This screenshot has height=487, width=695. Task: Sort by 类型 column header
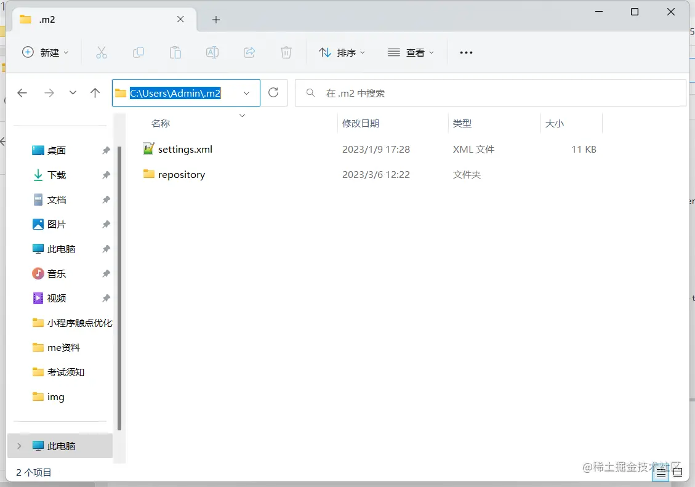[x=462, y=124]
